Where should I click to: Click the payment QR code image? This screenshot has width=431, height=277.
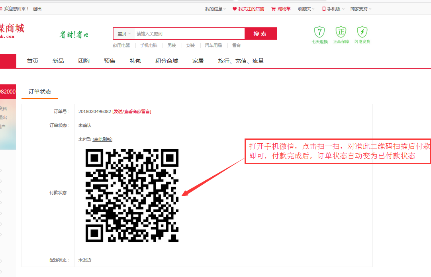click(x=132, y=195)
